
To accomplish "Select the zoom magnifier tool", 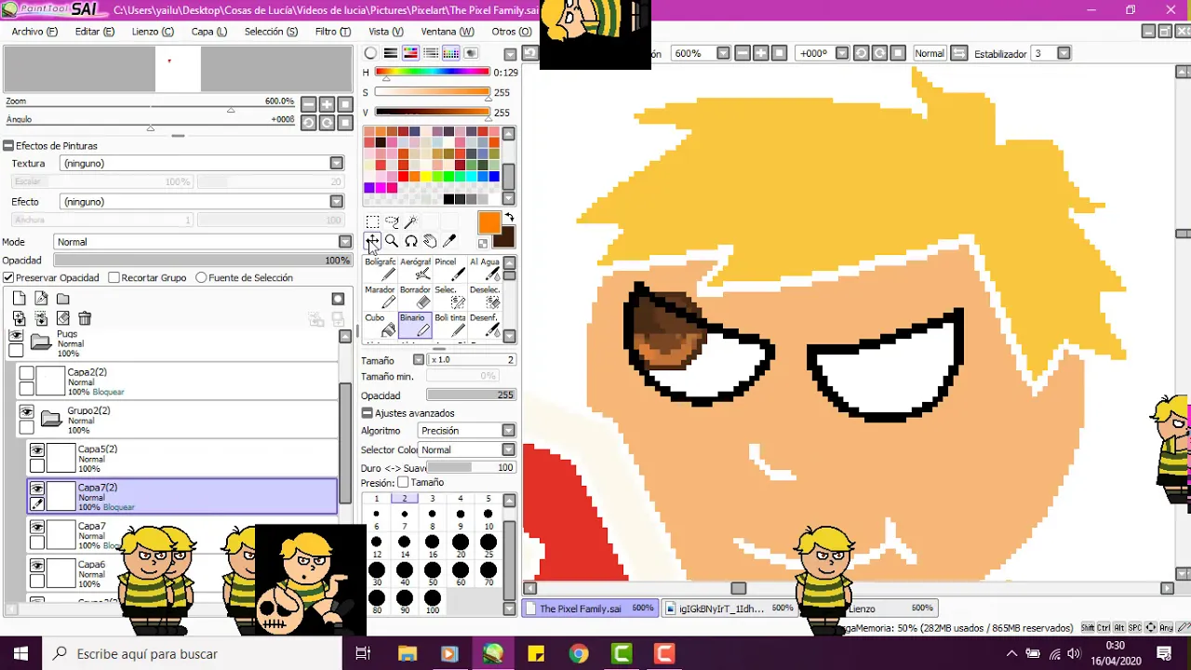I will point(392,241).
